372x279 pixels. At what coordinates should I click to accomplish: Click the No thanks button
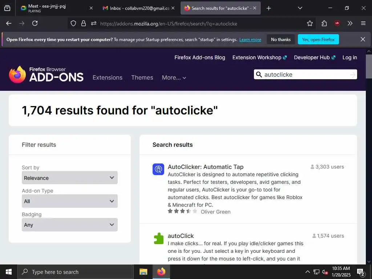(x=281, y=39)
